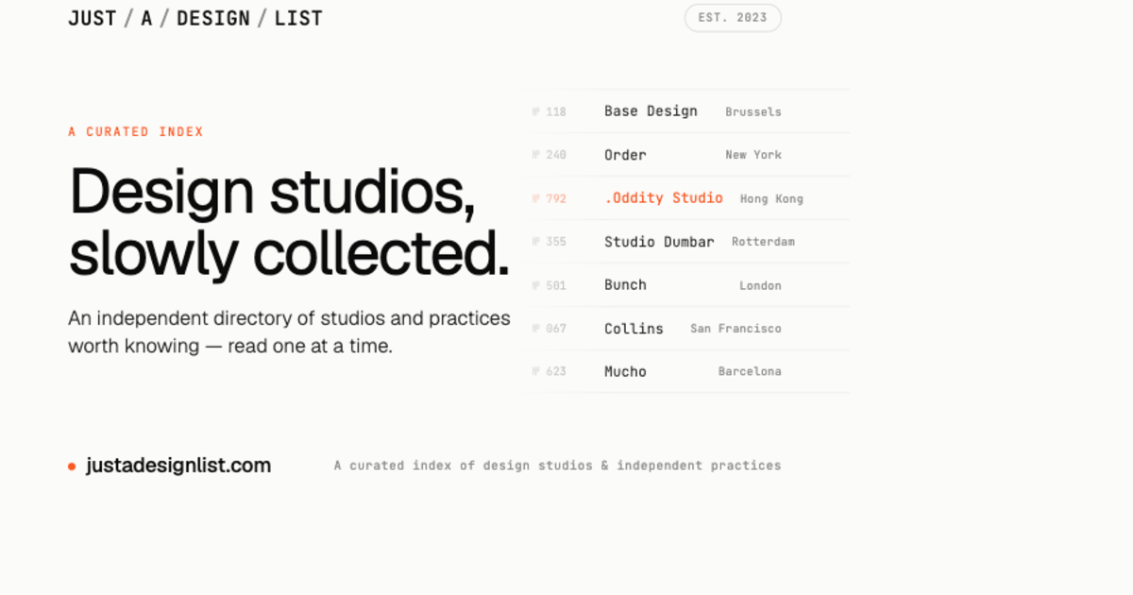The width and height of the screenshot is (1133, 595).
Task: Open the Bunch studio entry
Action: tap(625, 285)
